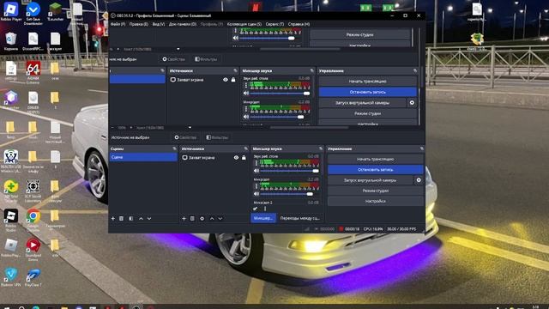This screenshot has height=309, width=549.
Task: Click the 30.00 / 30.00 FPS status text
Action: tap(401, 229)
